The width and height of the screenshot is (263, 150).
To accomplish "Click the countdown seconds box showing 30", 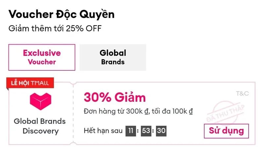I will [161, 131].
